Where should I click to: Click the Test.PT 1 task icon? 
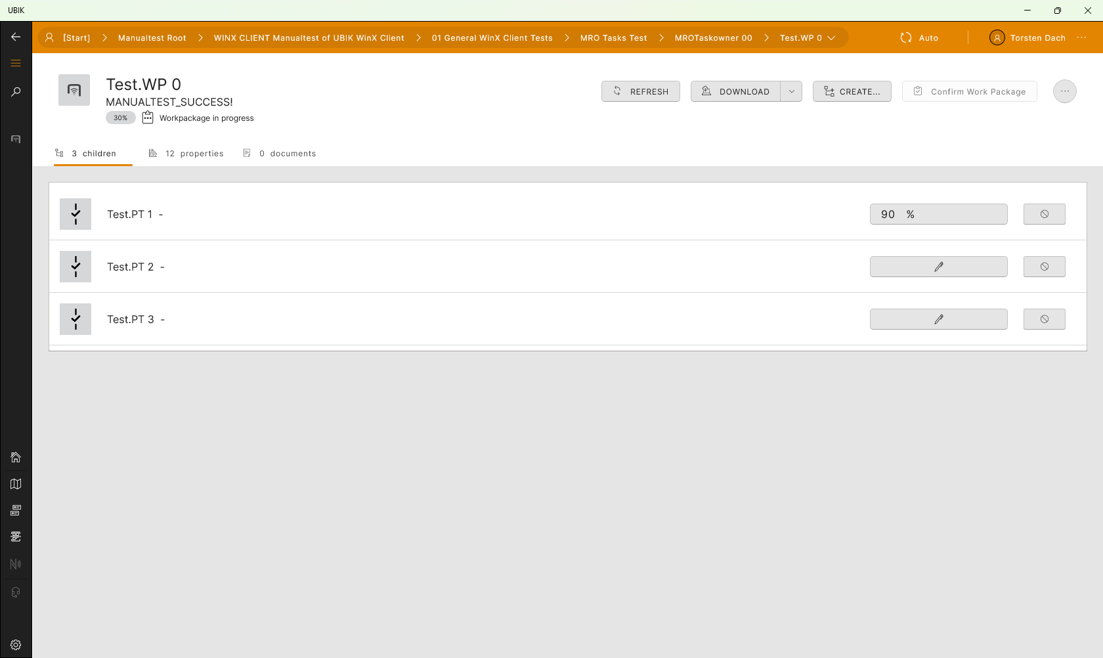pyautogui.click(x=76, y=214)
